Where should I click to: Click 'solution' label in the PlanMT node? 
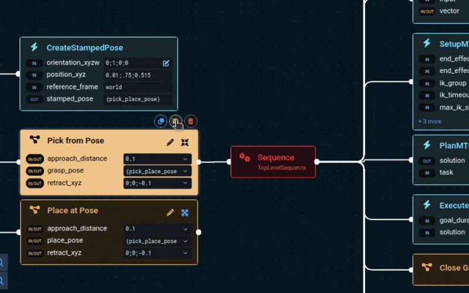452,160
